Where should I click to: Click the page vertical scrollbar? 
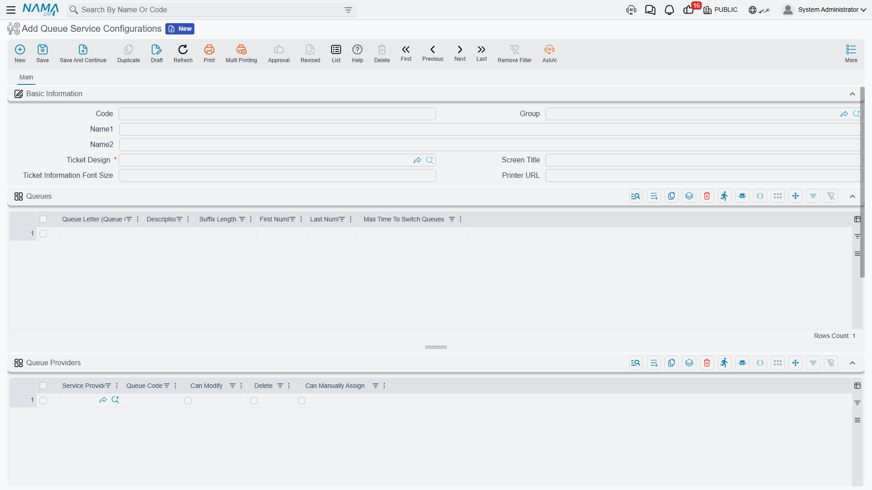pyautogui.click(x=862, y=182)
